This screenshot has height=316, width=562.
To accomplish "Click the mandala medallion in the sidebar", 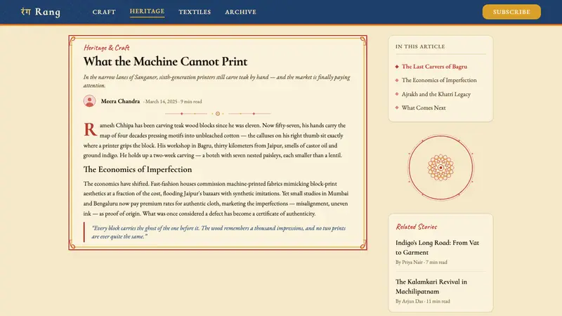I will coord(441,167).
